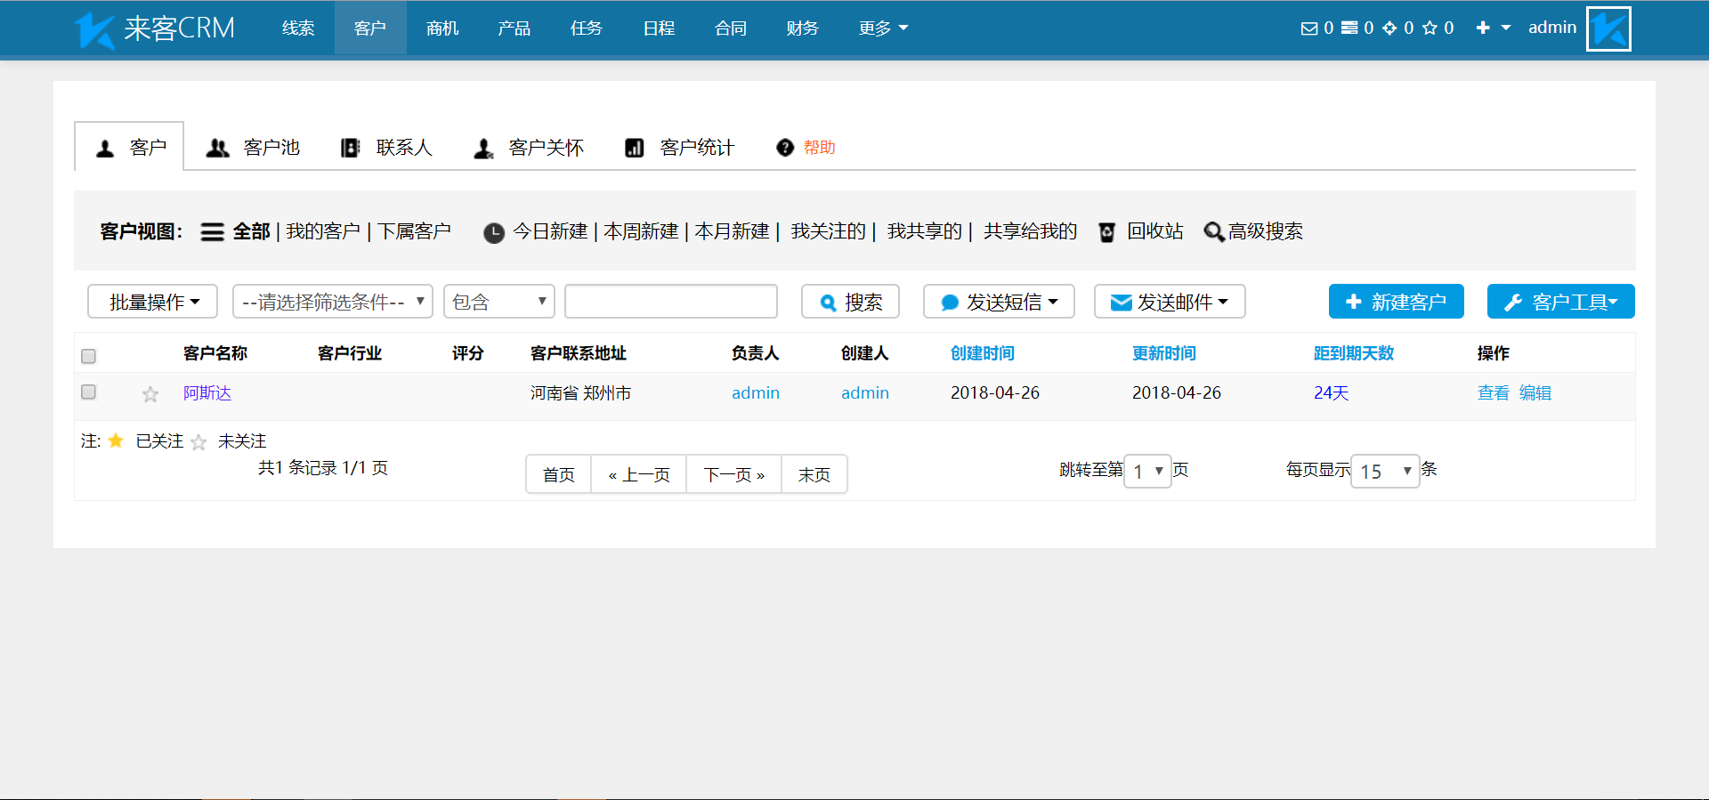Expand the 批量操作 dropdown
The width and height of the screenshot is (1709, 800).
point(153,302)
